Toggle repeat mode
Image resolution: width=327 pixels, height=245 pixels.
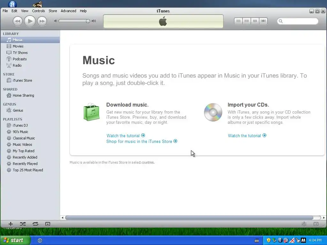[x=35, y=224]
